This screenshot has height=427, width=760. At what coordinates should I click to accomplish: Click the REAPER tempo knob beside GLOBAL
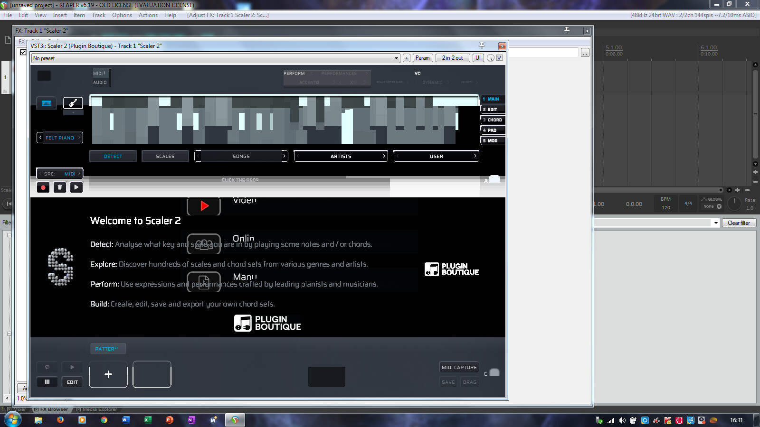734,204
